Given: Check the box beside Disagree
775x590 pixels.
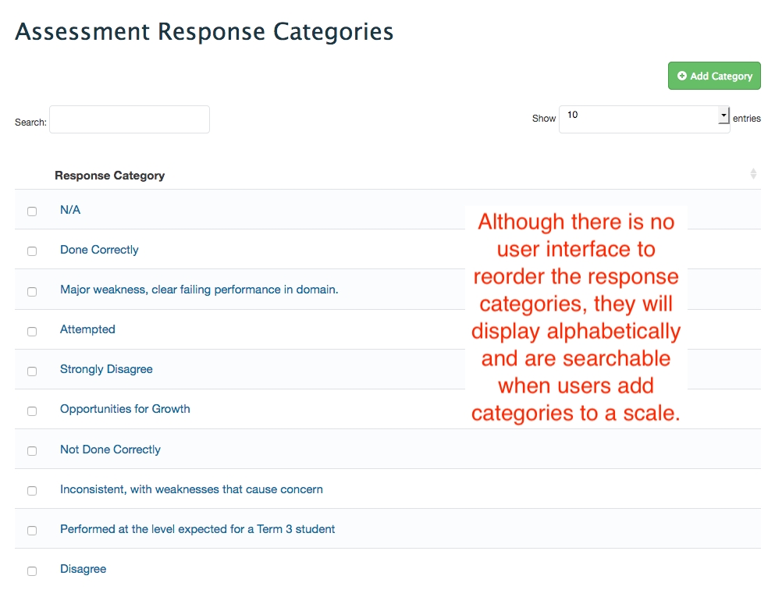Looking at the screenshot, I should tap(32, 570).
